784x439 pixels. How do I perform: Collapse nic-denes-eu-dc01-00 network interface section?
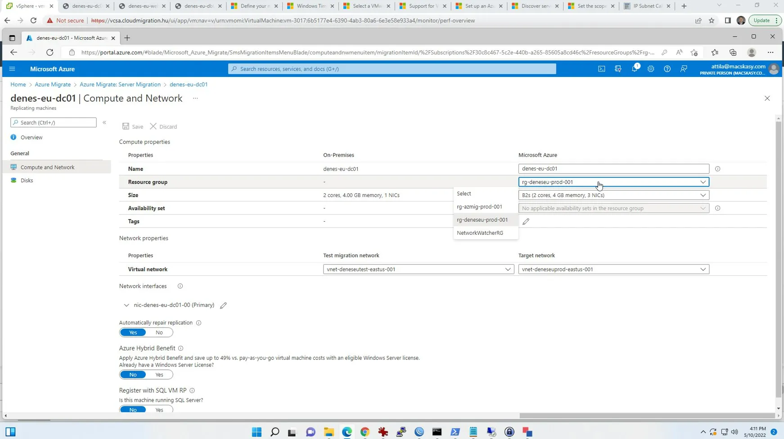click(126, 305)
